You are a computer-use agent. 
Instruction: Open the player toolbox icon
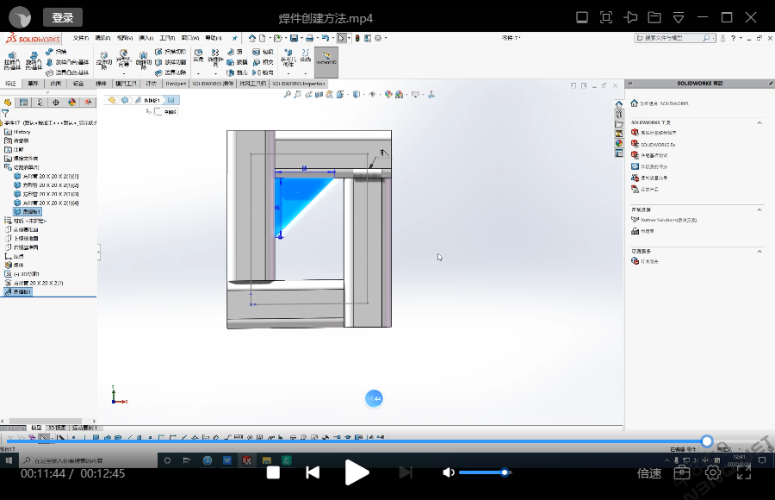pyautogui.click(x=682, y=472)
